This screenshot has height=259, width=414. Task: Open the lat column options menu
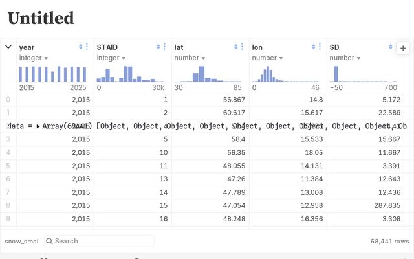pyautogui.click(x=243, y=47)
